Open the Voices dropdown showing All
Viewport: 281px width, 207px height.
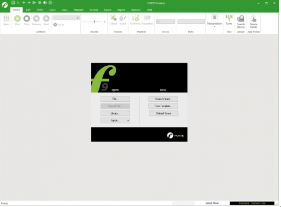165,22
